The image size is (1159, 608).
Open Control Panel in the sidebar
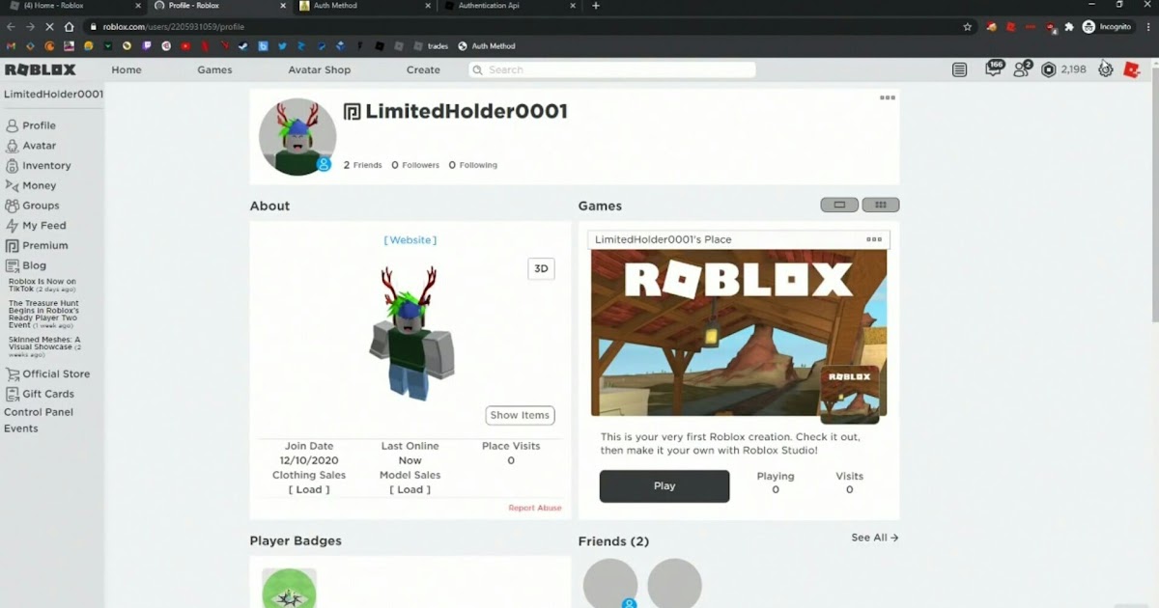click(39, 412)
